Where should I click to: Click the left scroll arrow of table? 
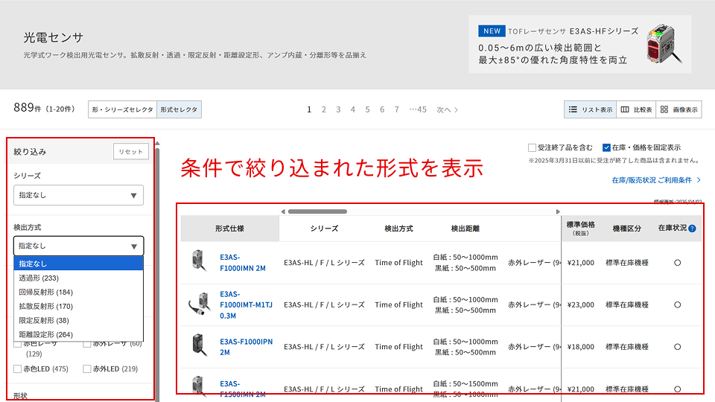[283, 211]
